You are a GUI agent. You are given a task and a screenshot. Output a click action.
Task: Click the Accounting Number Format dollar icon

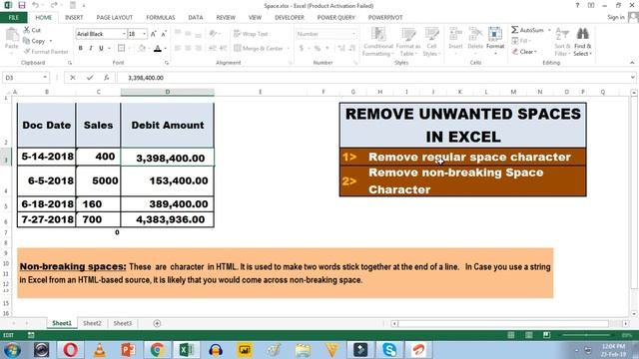pos(302,48)
